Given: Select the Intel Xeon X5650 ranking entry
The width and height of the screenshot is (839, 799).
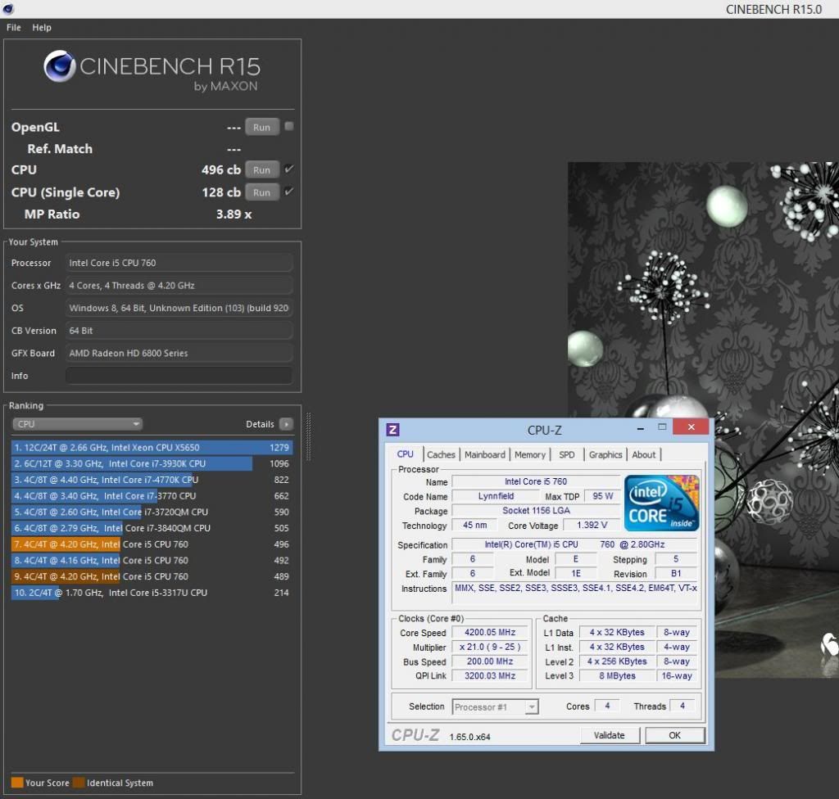Looking at the screenshot, I should [152, 448].
